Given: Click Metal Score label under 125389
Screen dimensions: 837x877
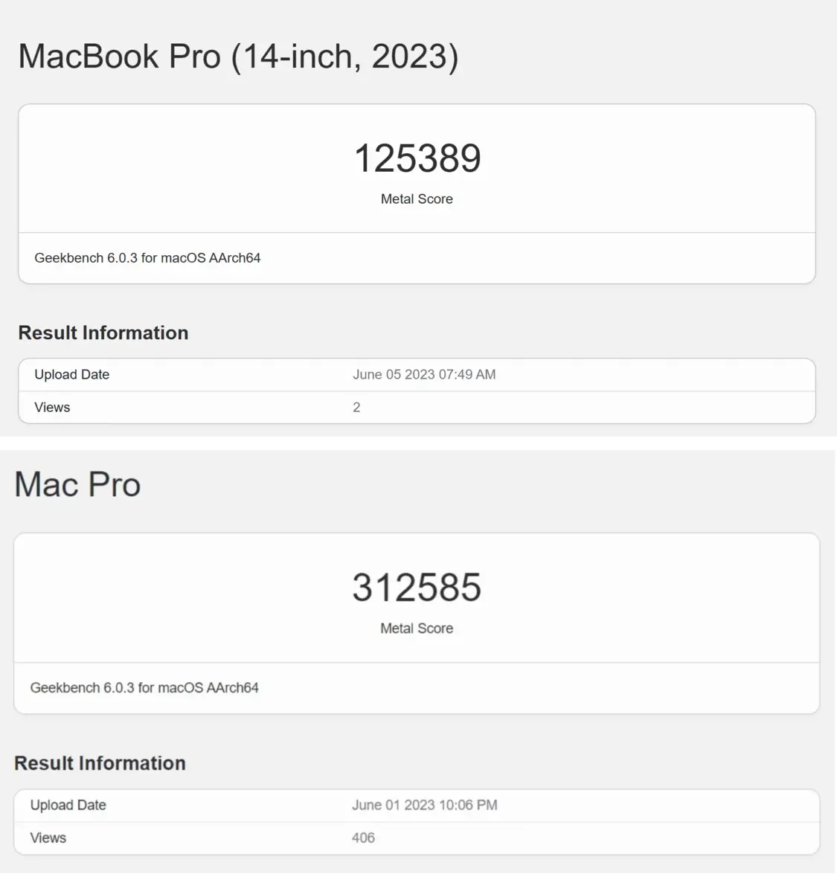Looking at the screenshot, I should pyautogui.click(x=417, y=199).
